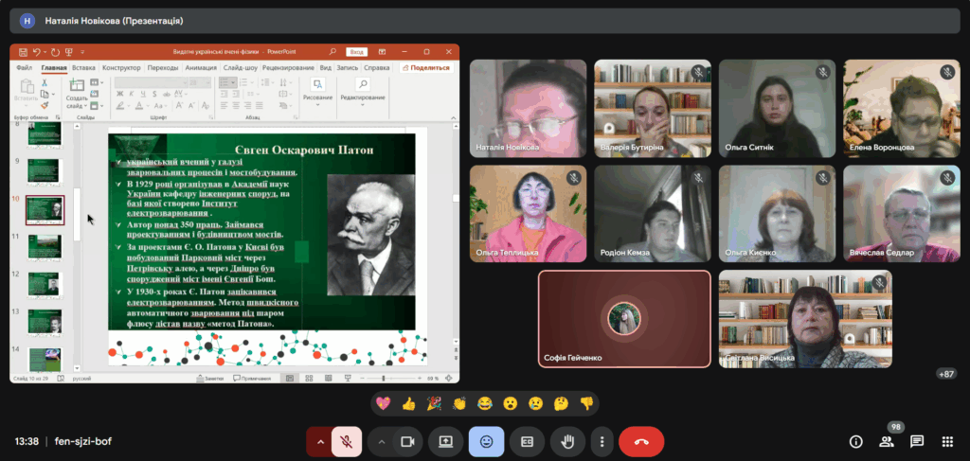Expand video settings chevron beside camera
This screenshot has width=970, height=461.
coord(382,441)
